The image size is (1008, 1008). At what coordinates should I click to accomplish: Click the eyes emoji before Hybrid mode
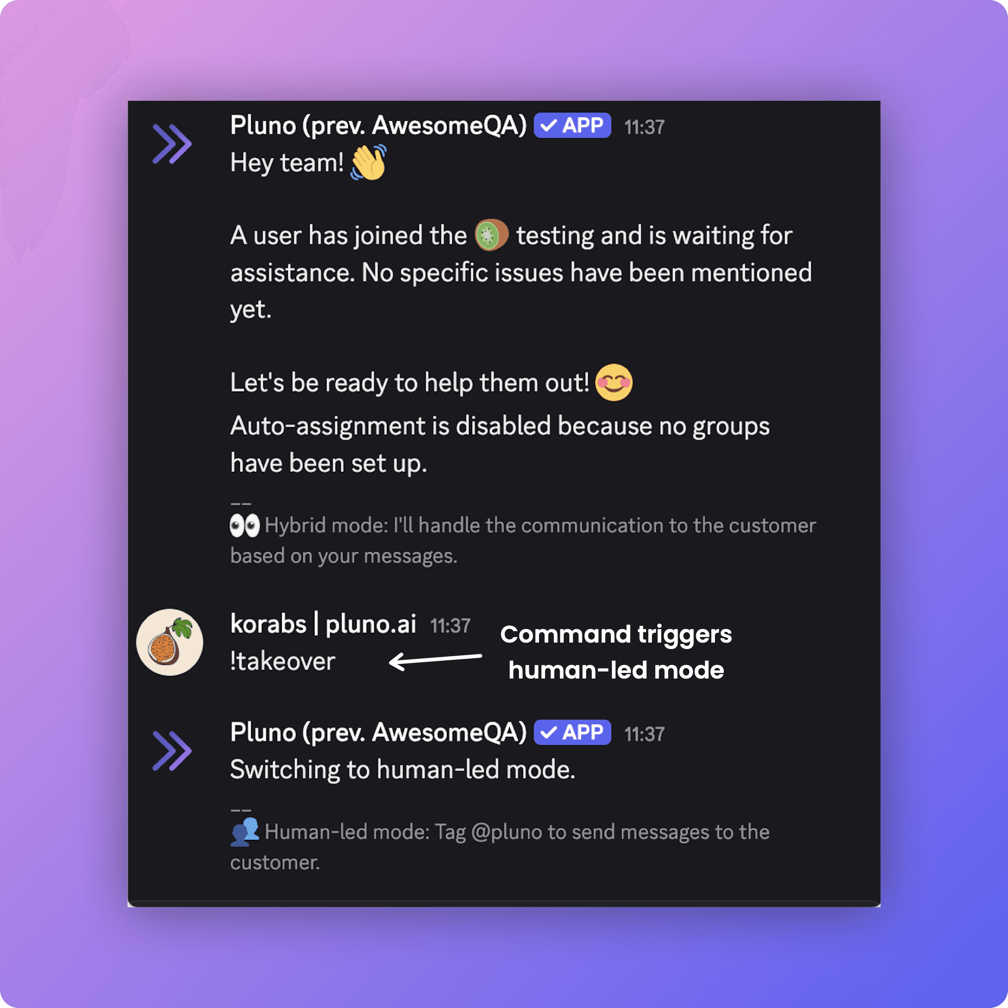pyautogui.click(x=244, y=525)
